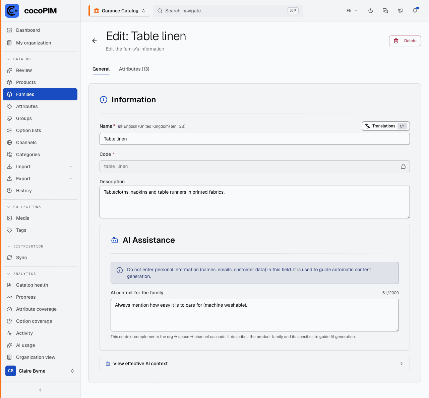Viewport: 429px width, 398px height.
Task: Open My organization in sidebar
Action: point(40,43)
